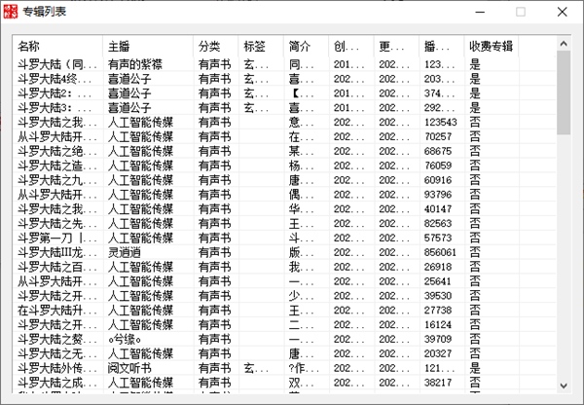Select the 斗罗大陆4终 album row

pos(57,79)
